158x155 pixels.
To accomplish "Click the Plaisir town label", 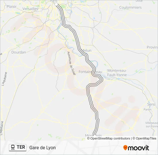I will click(11, 7).
